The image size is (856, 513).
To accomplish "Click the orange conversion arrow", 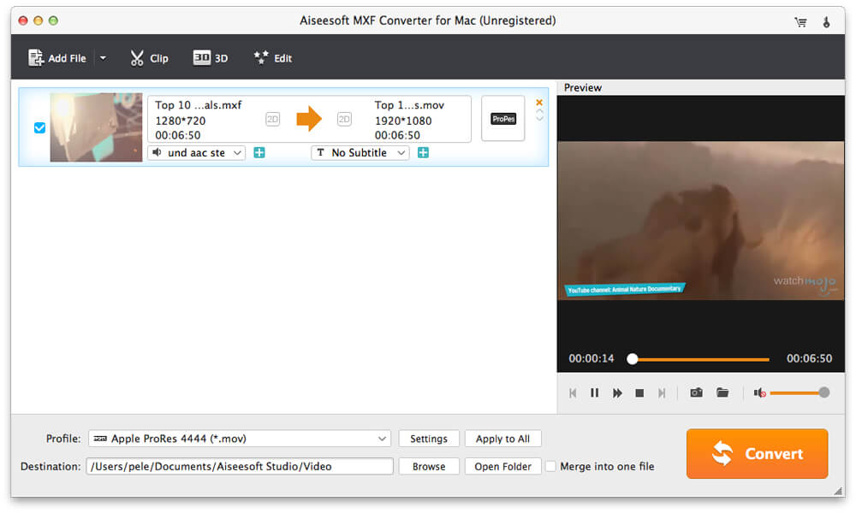I will 309,119.
